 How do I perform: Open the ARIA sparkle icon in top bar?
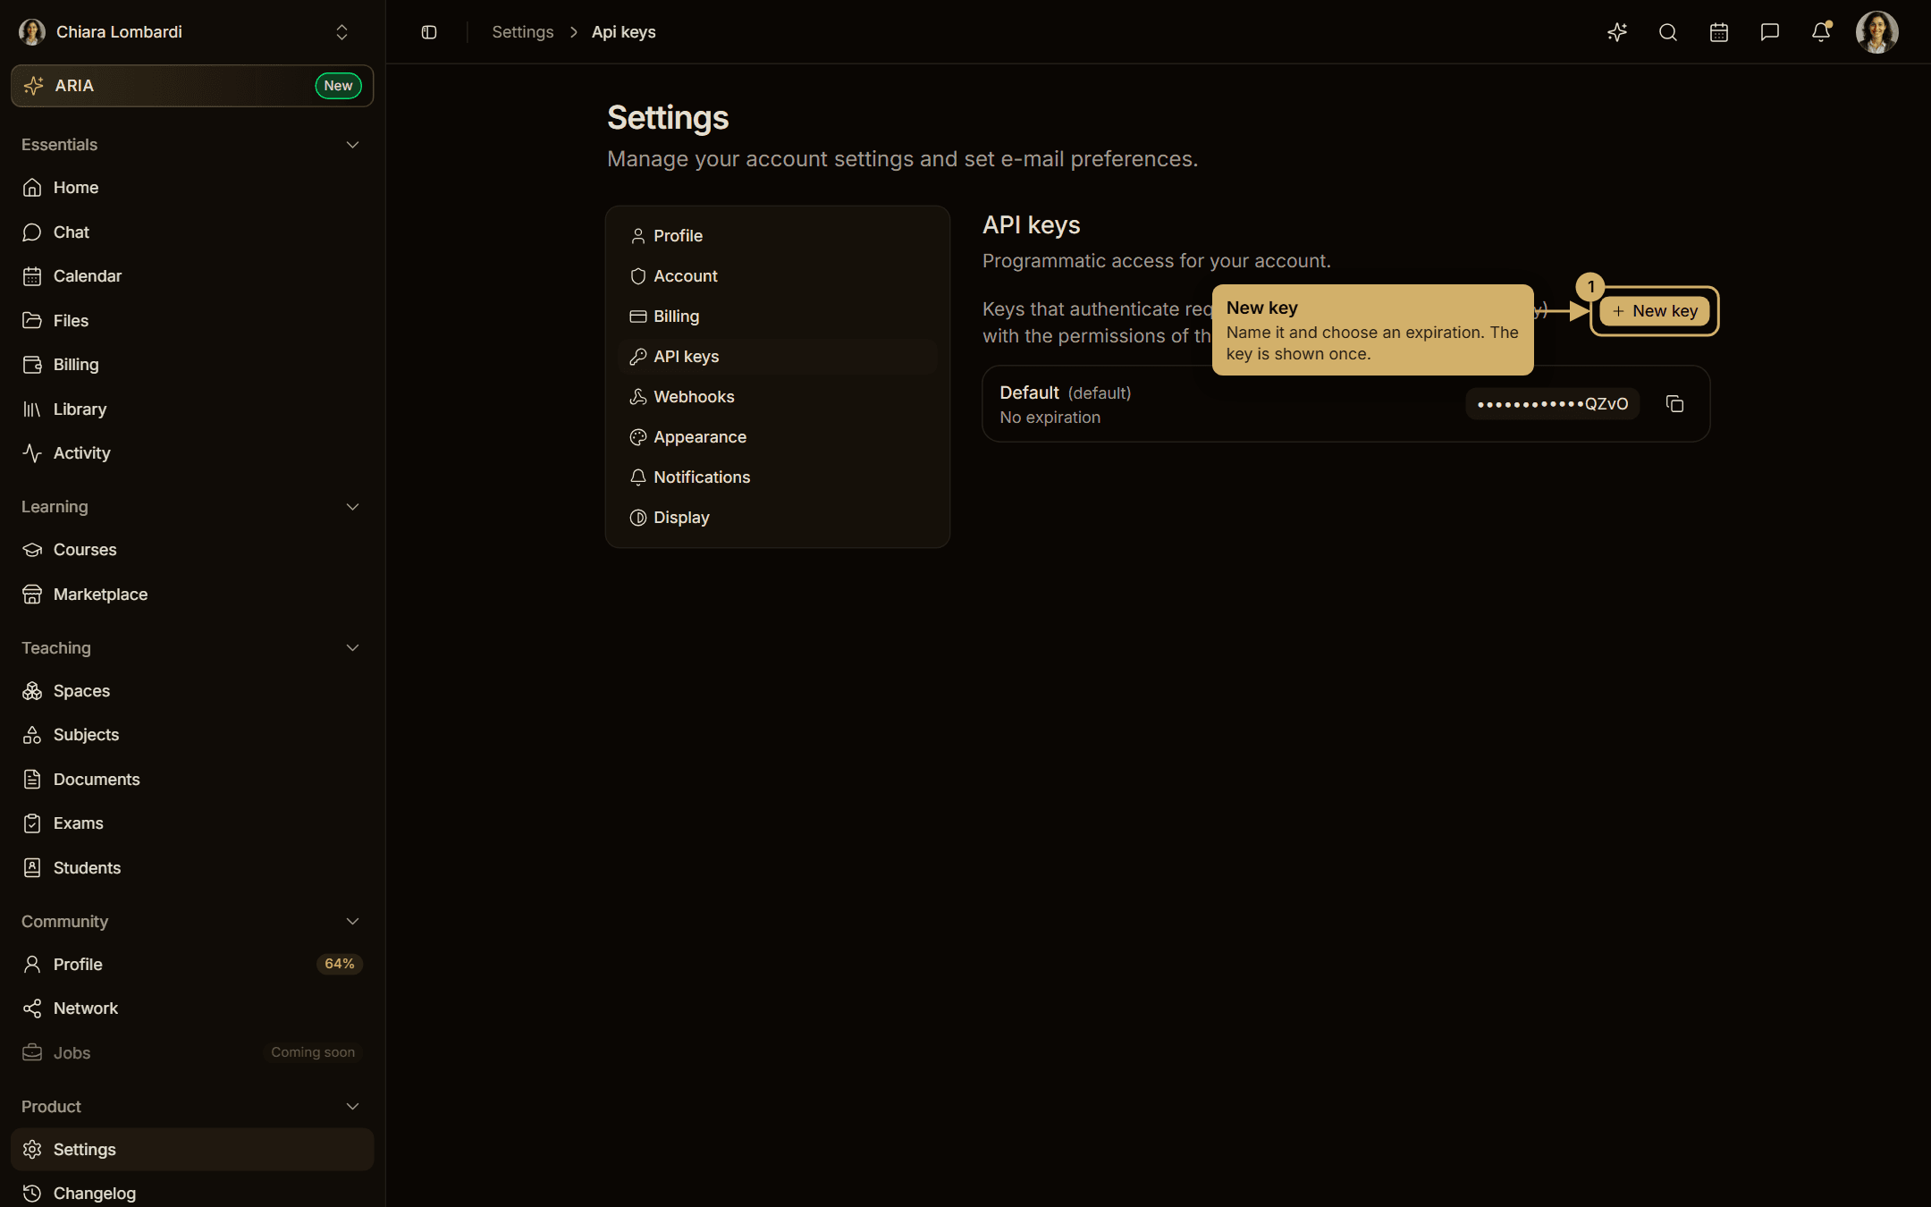(1617, 32)
